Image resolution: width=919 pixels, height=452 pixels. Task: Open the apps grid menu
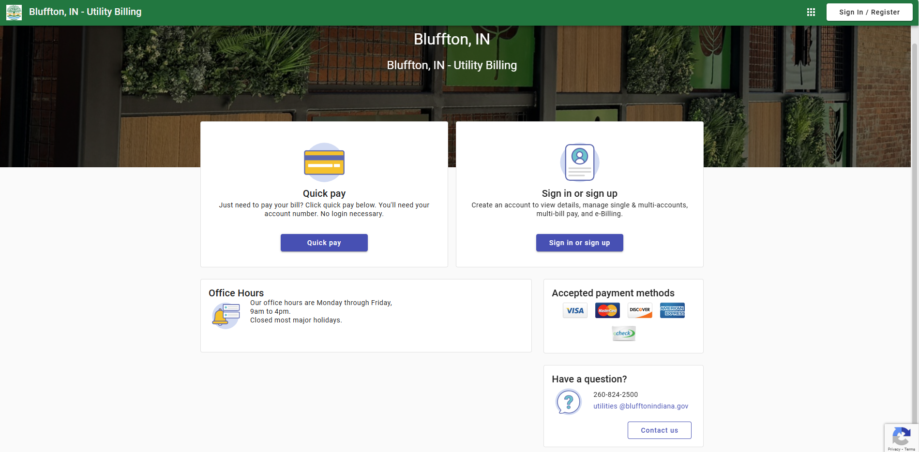click(x=811, y=12)
